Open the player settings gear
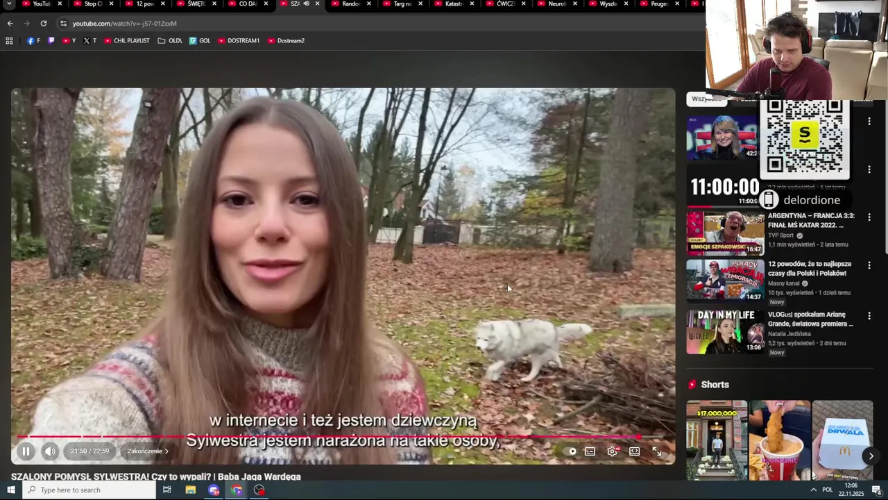Screen dimensions: 888x500 point(612,451)
